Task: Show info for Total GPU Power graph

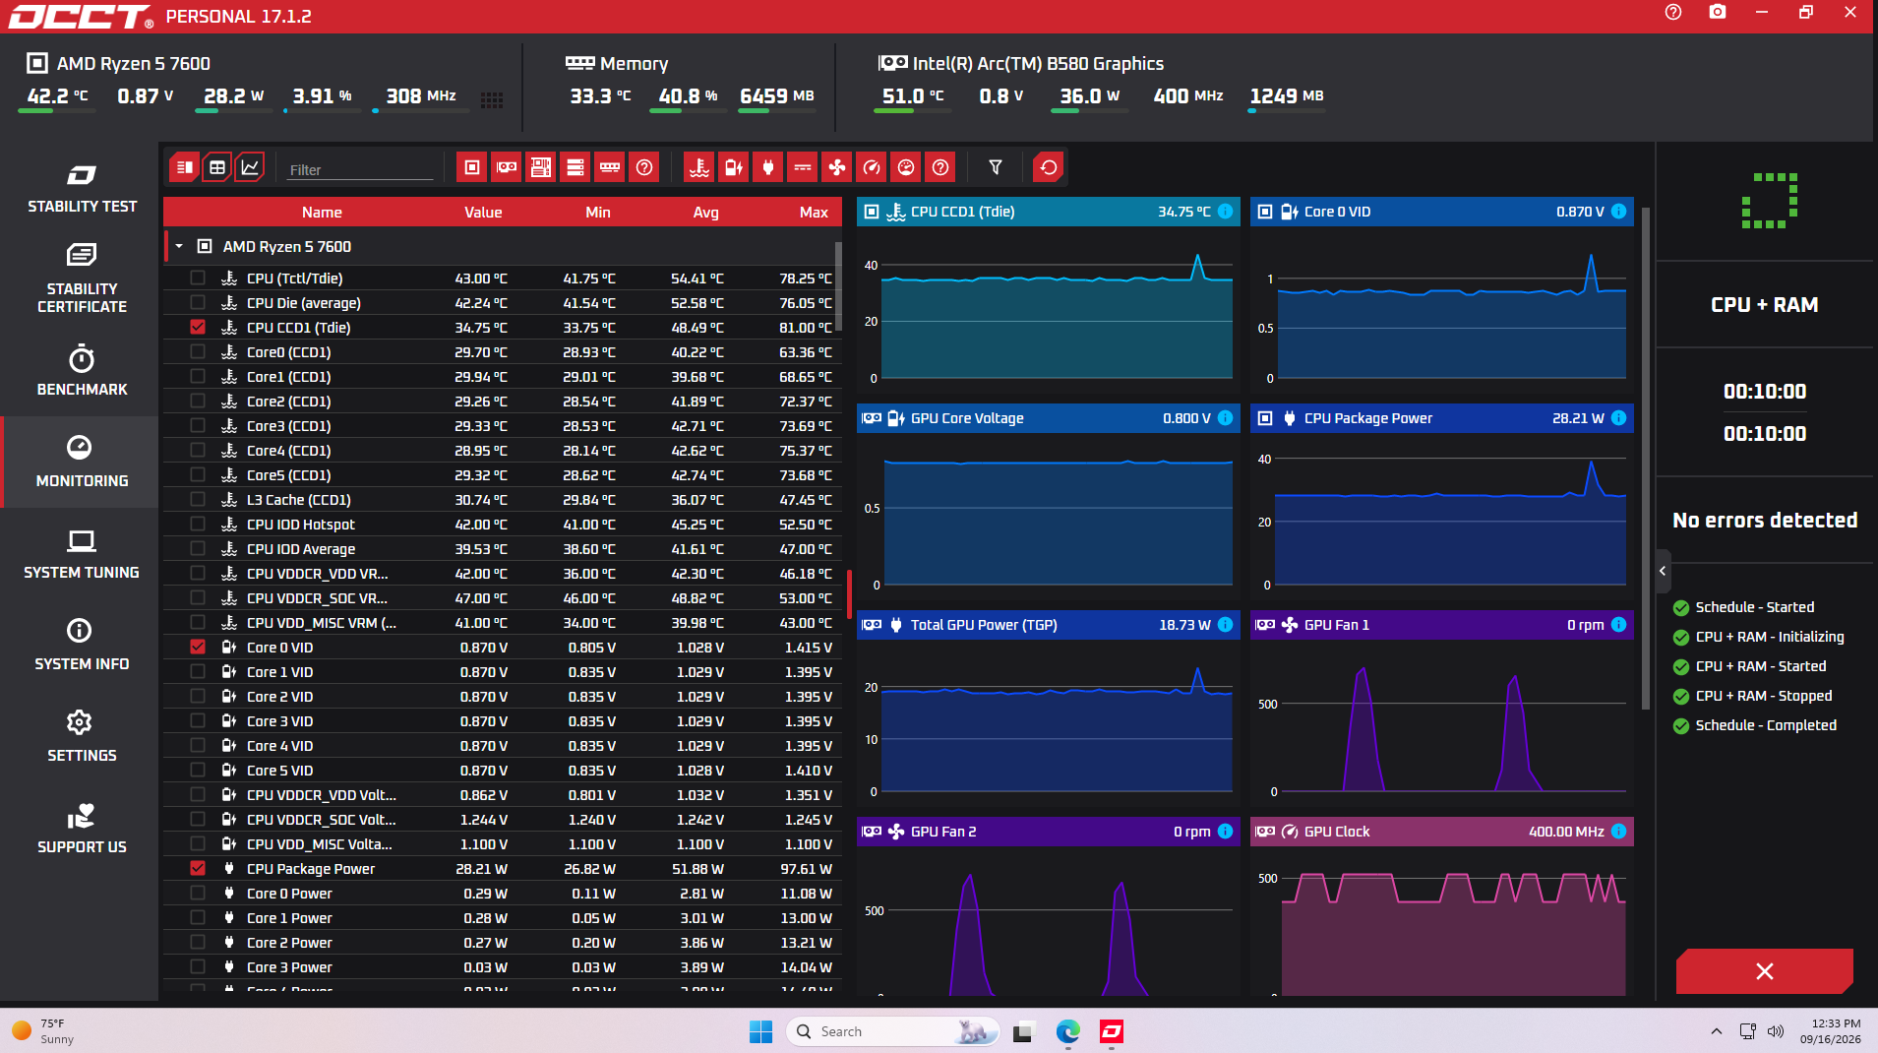Action: [x=1226, y=625]
